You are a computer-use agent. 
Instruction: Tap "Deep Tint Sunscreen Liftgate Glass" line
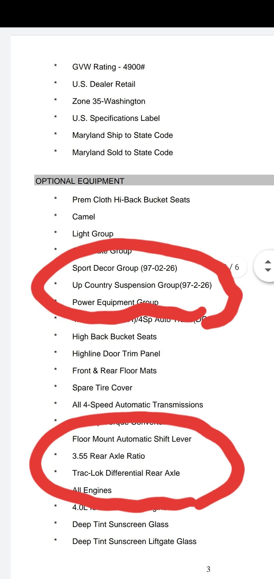[134, 541]
